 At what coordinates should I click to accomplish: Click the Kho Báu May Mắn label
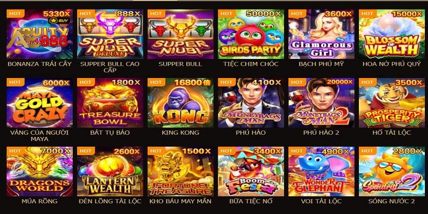[x=180, y=202]
